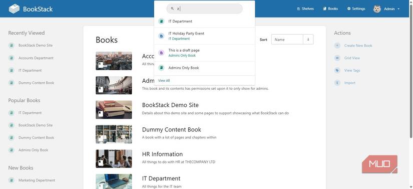
Task: Click the BookStack logo icon
Action: tap(14, 9)
